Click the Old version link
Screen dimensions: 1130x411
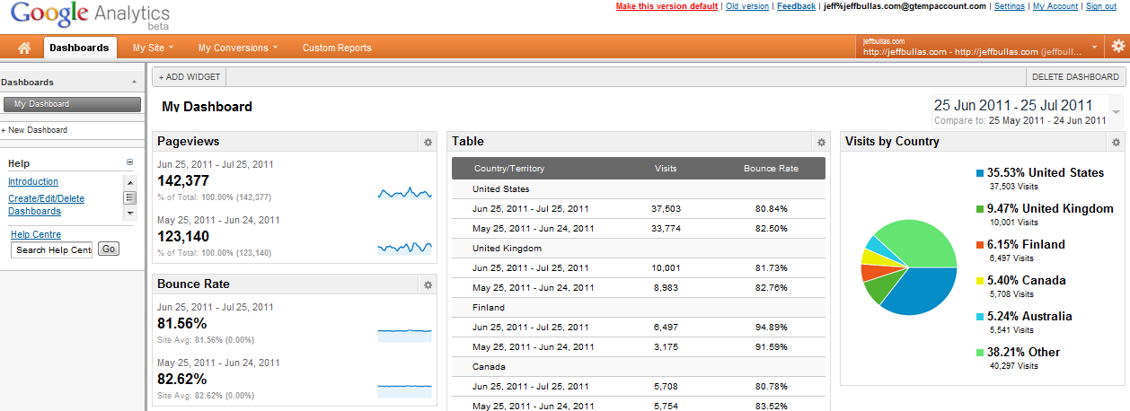click(x=747, y=6)
